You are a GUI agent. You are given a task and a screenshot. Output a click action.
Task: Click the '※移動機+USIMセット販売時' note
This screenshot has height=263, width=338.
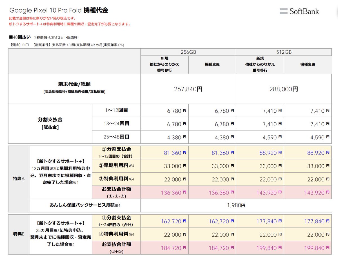coord(55,37)
